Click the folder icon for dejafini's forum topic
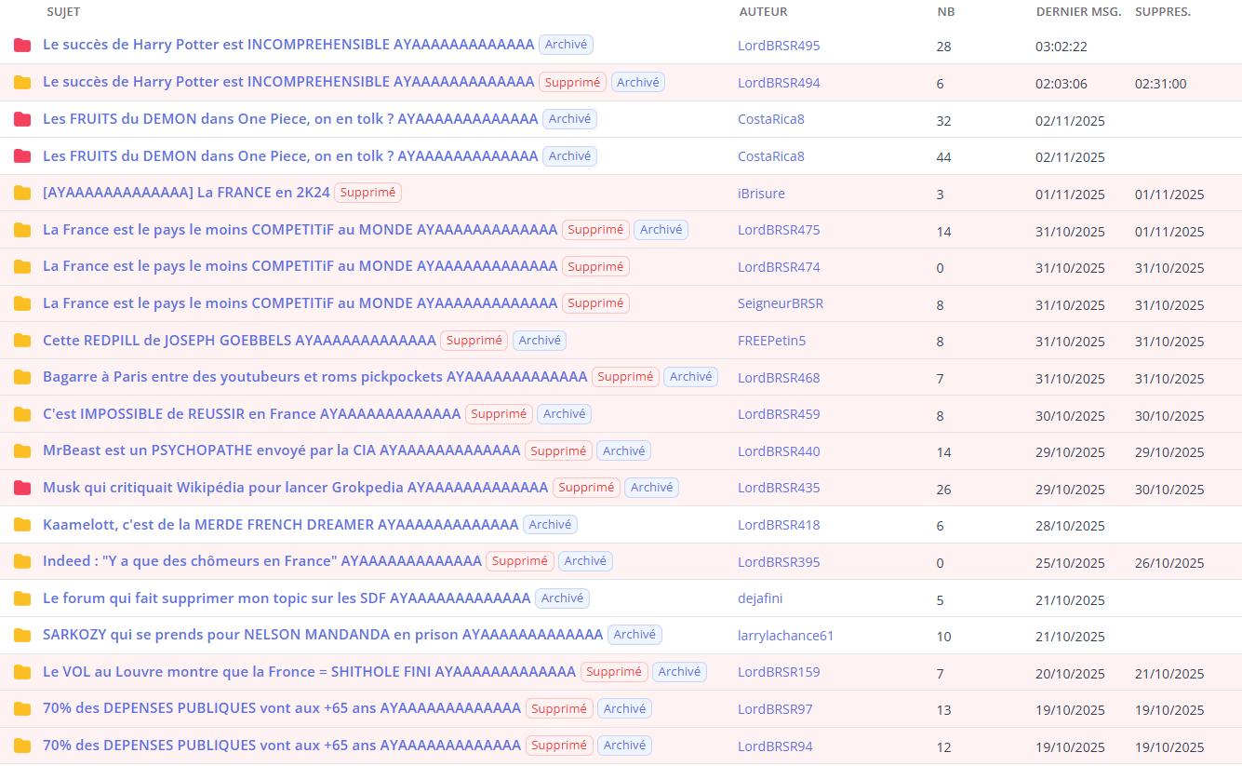 22,598
